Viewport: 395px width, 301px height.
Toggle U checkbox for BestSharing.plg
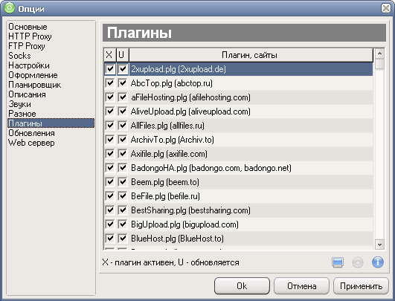point(123,210)
